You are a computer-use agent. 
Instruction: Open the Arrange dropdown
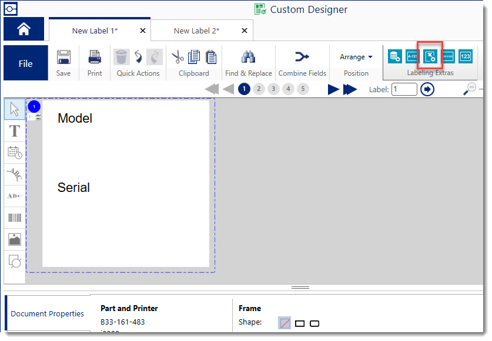356,57
